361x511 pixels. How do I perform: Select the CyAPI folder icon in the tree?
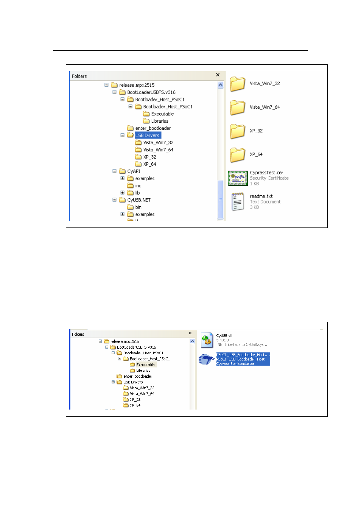(122, 171)
